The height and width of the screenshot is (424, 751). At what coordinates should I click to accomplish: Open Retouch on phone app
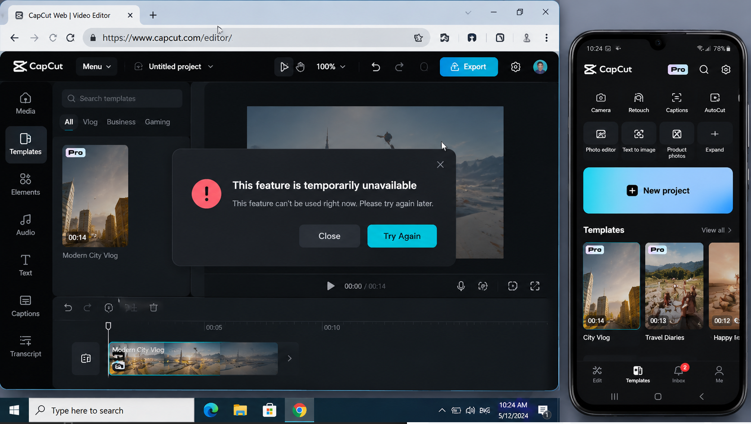[639, 102]
